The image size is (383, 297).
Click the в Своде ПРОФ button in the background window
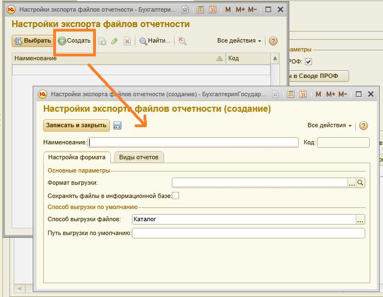point(319,76)
